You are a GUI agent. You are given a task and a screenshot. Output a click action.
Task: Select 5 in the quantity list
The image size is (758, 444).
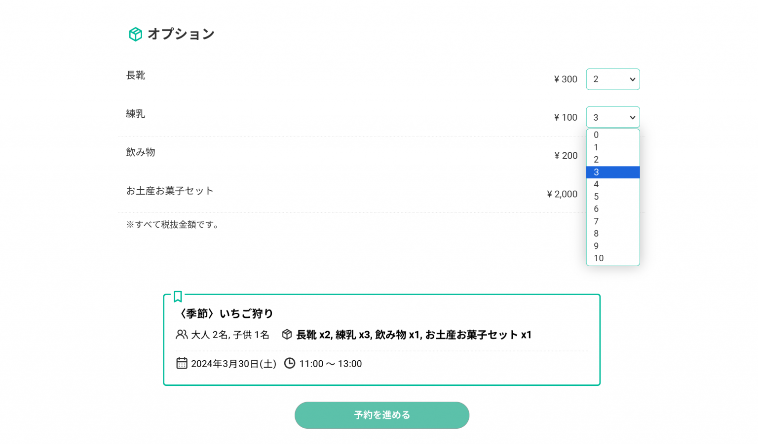click(612, 197)
